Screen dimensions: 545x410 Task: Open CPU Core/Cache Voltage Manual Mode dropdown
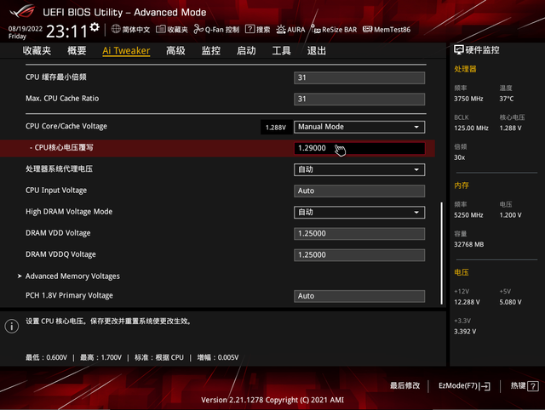point(359,127)
